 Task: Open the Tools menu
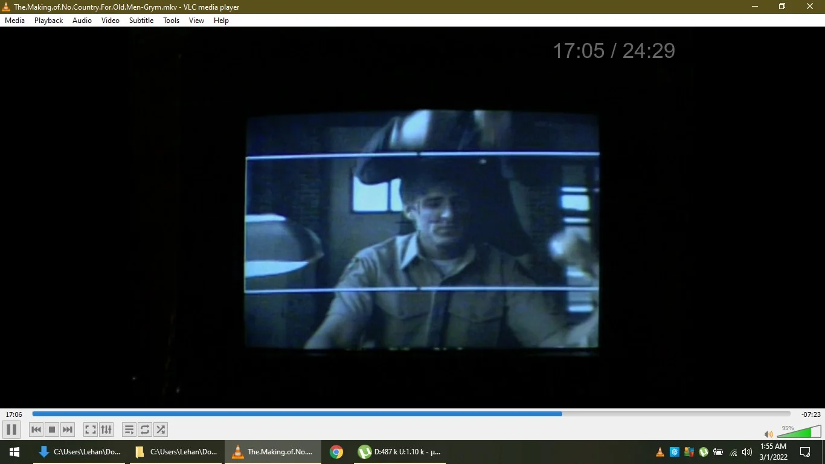click(172, 21)
